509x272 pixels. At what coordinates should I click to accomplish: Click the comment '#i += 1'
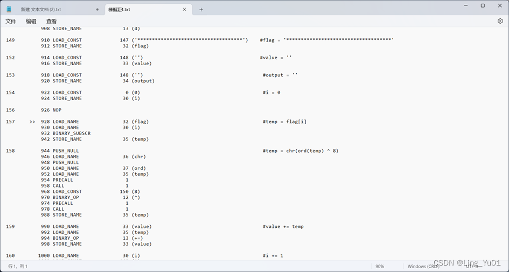coord(273,256)
